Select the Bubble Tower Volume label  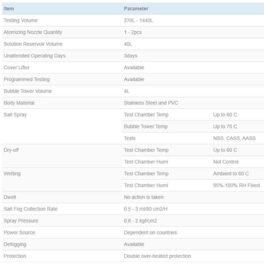coord(28,91)
